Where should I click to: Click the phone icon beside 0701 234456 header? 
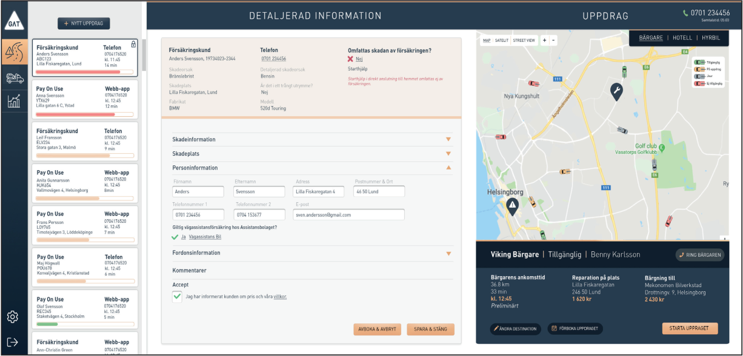[x=685, y=13]
